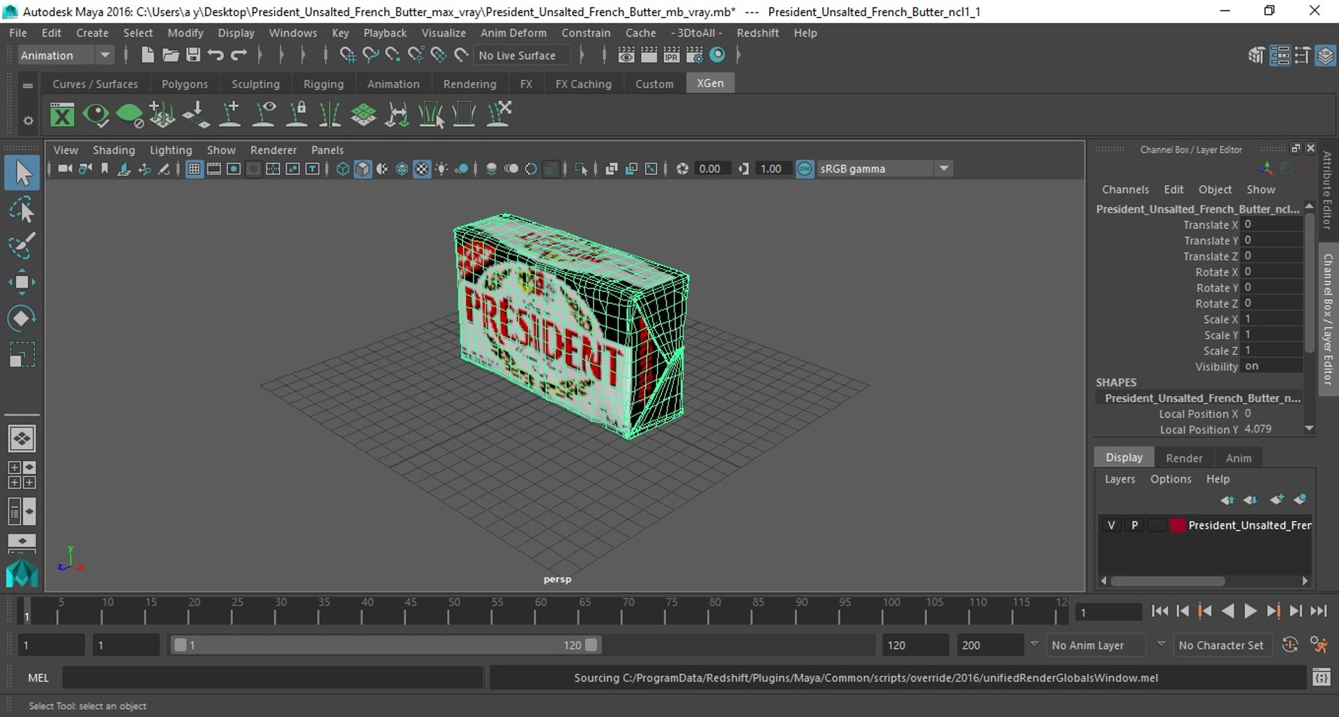This screenshot has width=1339, height=717.
Task: Click the Undo arrow icon
Action: (215, 55)
